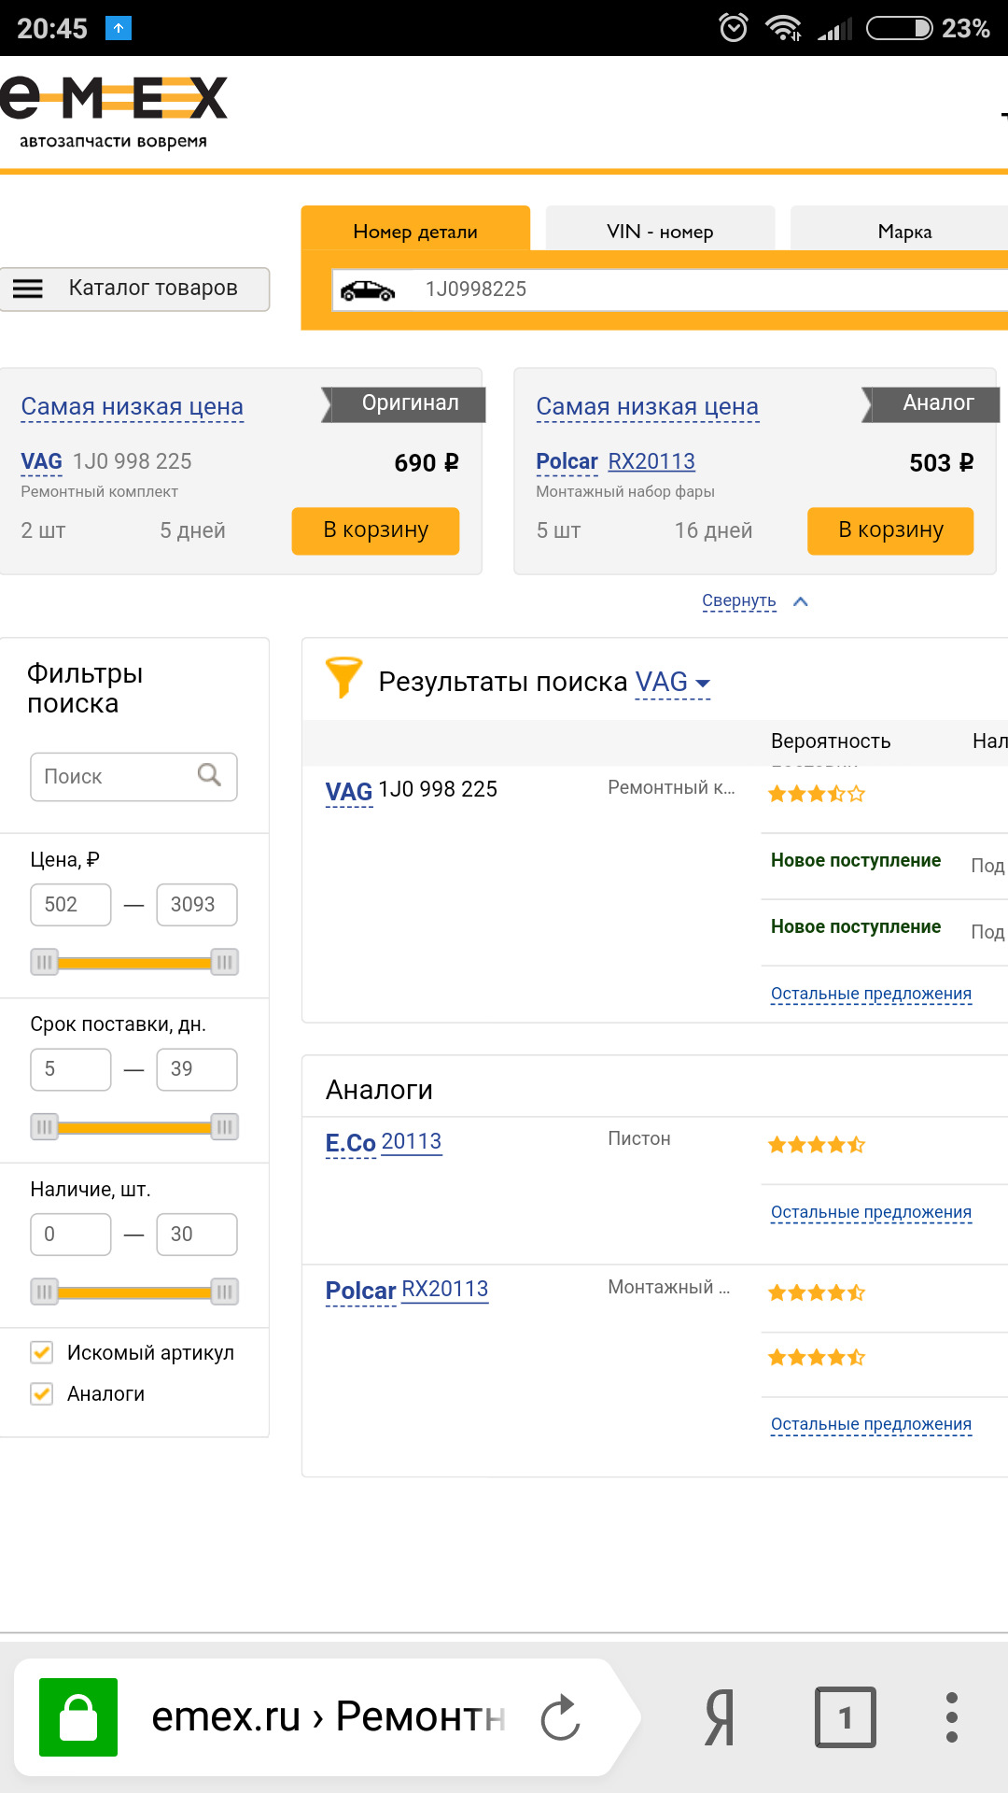The width and height of the screenshot is (1008, 1793).
Task: Switch to the VIN - номер tab
Action: pyautogui.click(x=660, y=231)
